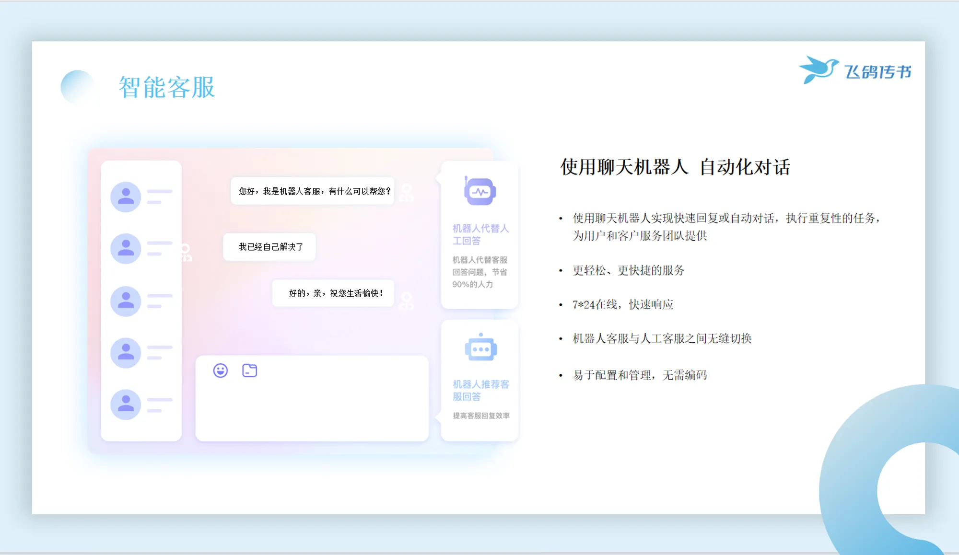Click the fifth user avatar in contact list

click(126, 404)
